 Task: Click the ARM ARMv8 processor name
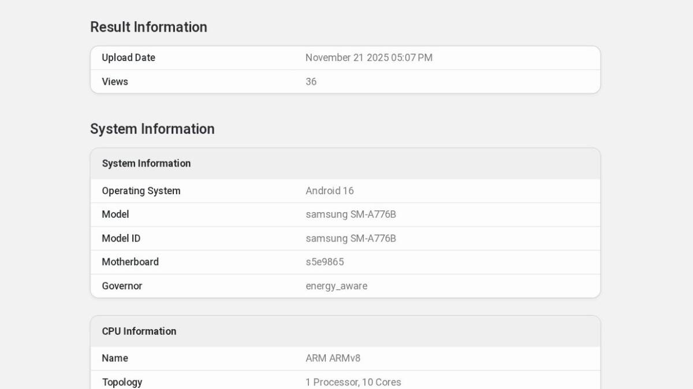pyautogui.click(x=332, y=358)
